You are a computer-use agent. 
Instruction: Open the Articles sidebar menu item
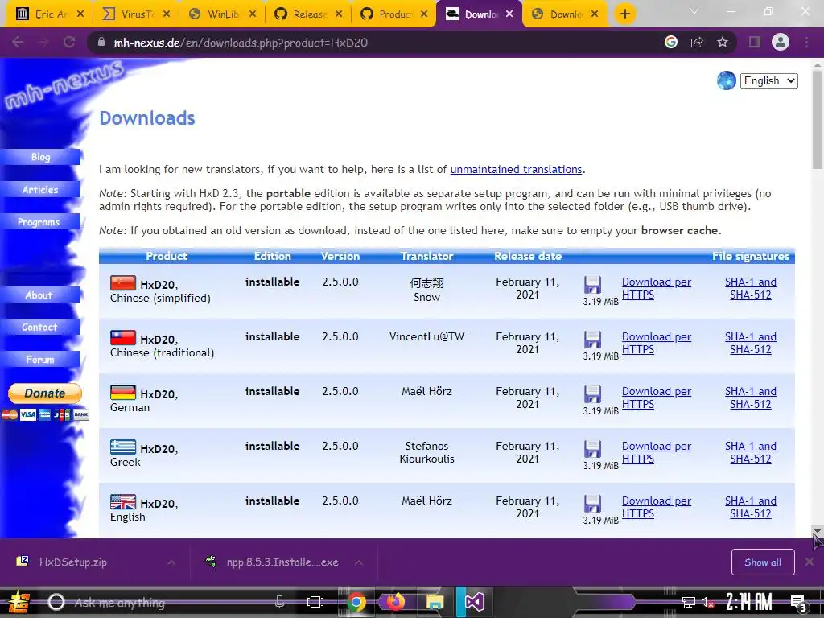(x=40, y=190)
